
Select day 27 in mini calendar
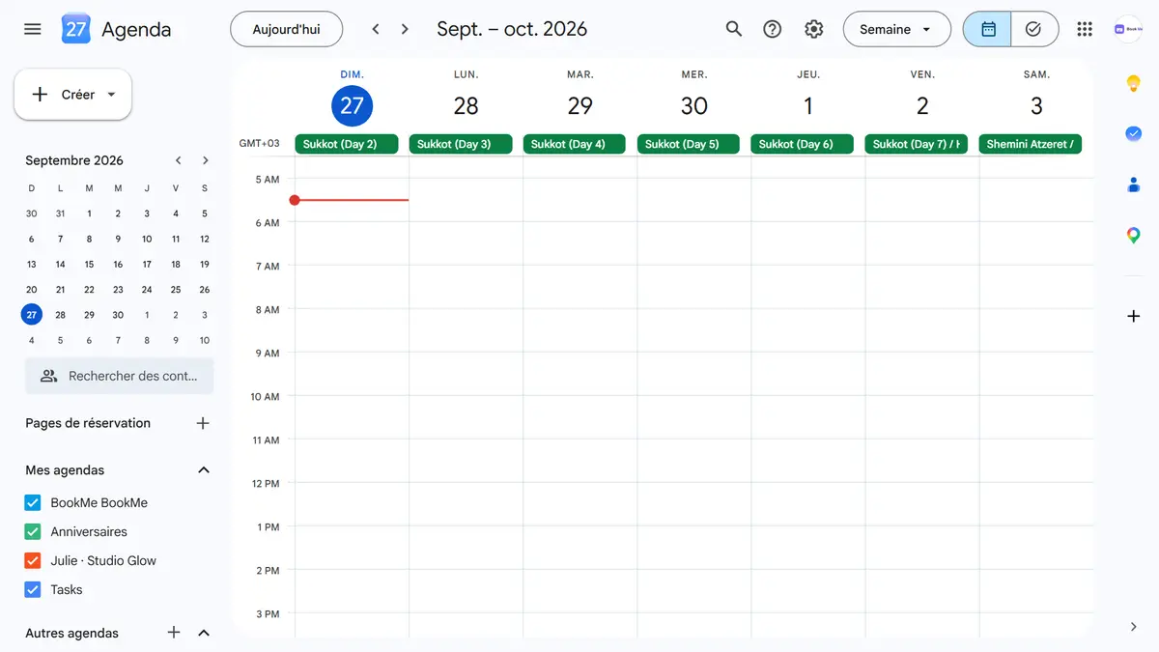click(x=32, y=315)
